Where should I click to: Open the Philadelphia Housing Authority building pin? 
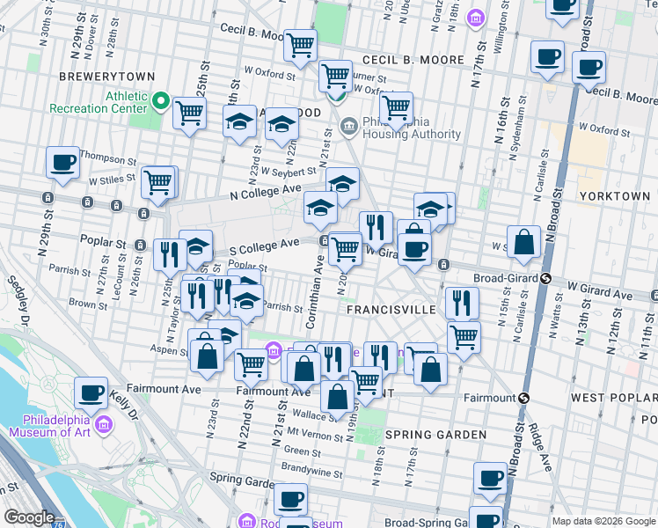[349, 127]
